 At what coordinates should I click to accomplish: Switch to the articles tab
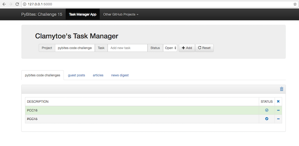98,75
